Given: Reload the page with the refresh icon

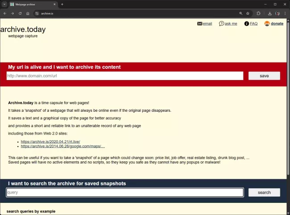Looking at the screenshot, I should coord(20,13).
